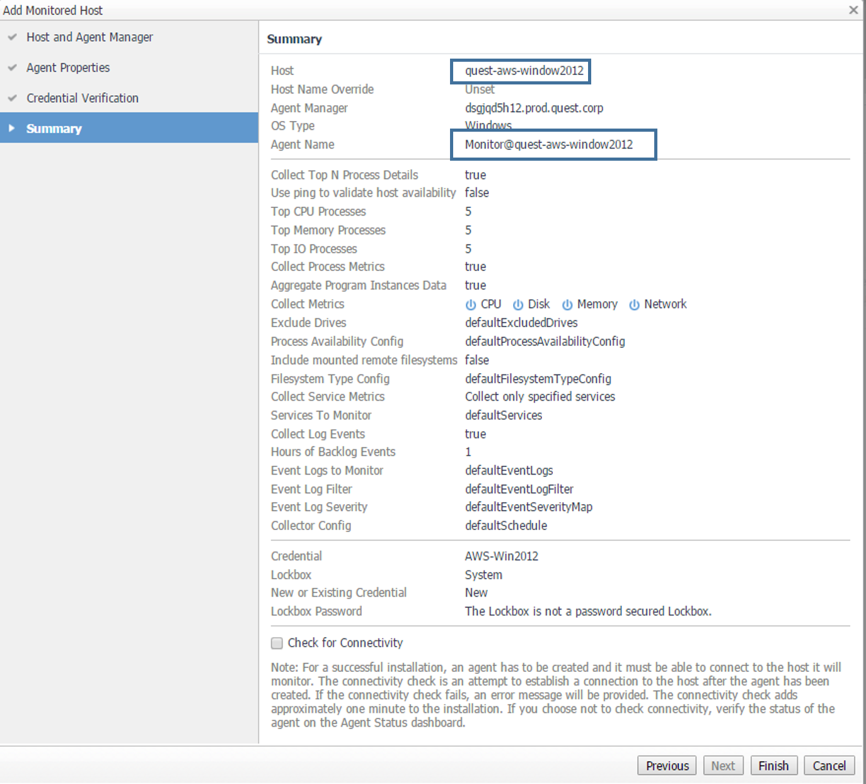Go back with the Previous button
This screenshot has height=784, width=866.
pyautogui.click(x=667, y=766)
